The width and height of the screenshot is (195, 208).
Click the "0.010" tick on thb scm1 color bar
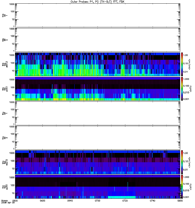(x=186, y=93)
